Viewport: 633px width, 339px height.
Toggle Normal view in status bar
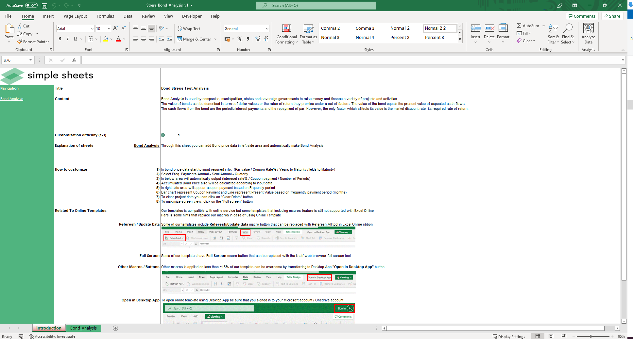[538, 336]
